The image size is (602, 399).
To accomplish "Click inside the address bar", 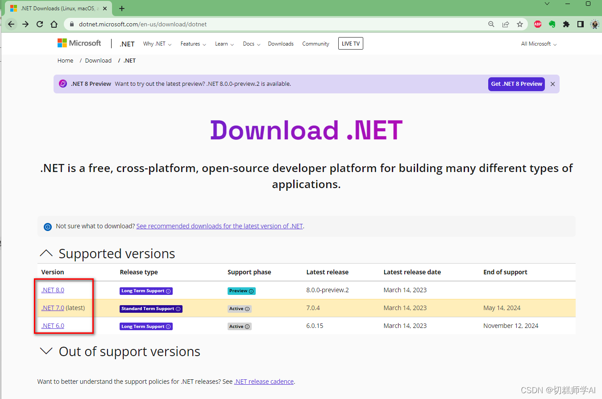I will [x=179, y=24].
